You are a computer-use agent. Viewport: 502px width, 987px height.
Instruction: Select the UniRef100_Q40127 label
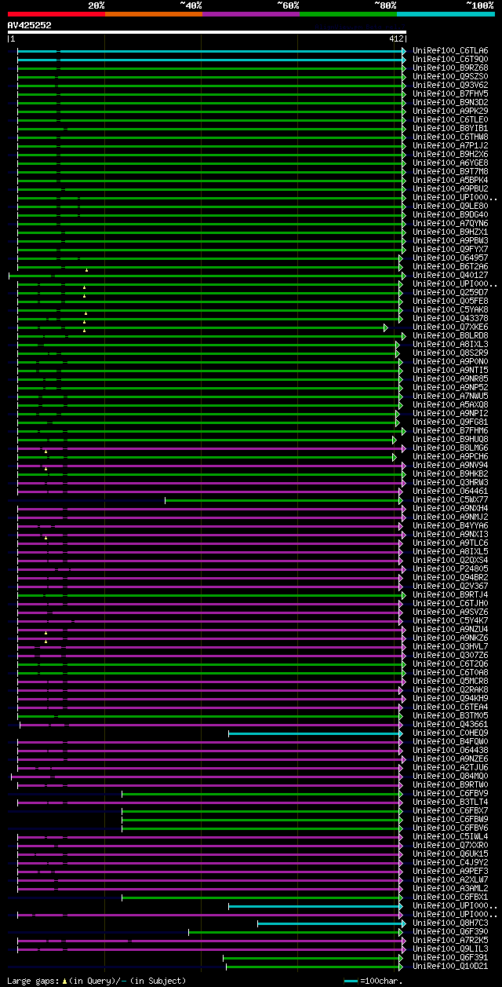[x=450, y=275]
